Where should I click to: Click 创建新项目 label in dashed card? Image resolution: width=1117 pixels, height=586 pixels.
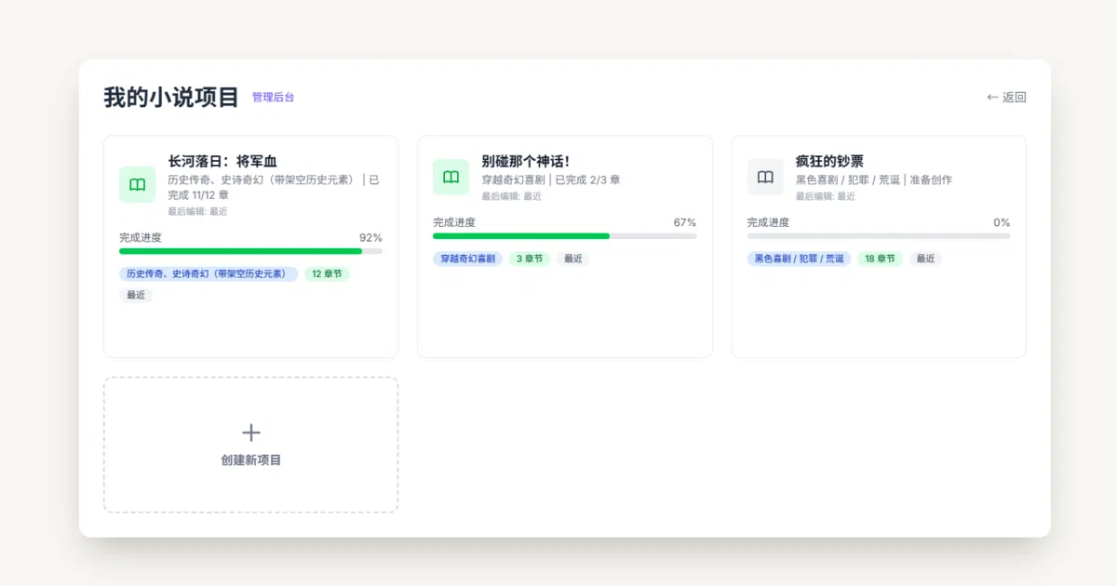(x=251, y=460)
